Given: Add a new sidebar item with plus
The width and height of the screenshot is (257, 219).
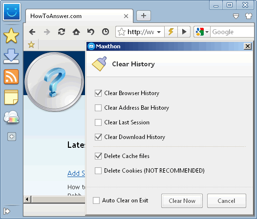Looking at the screenshot, I should [x=12, y=137].
